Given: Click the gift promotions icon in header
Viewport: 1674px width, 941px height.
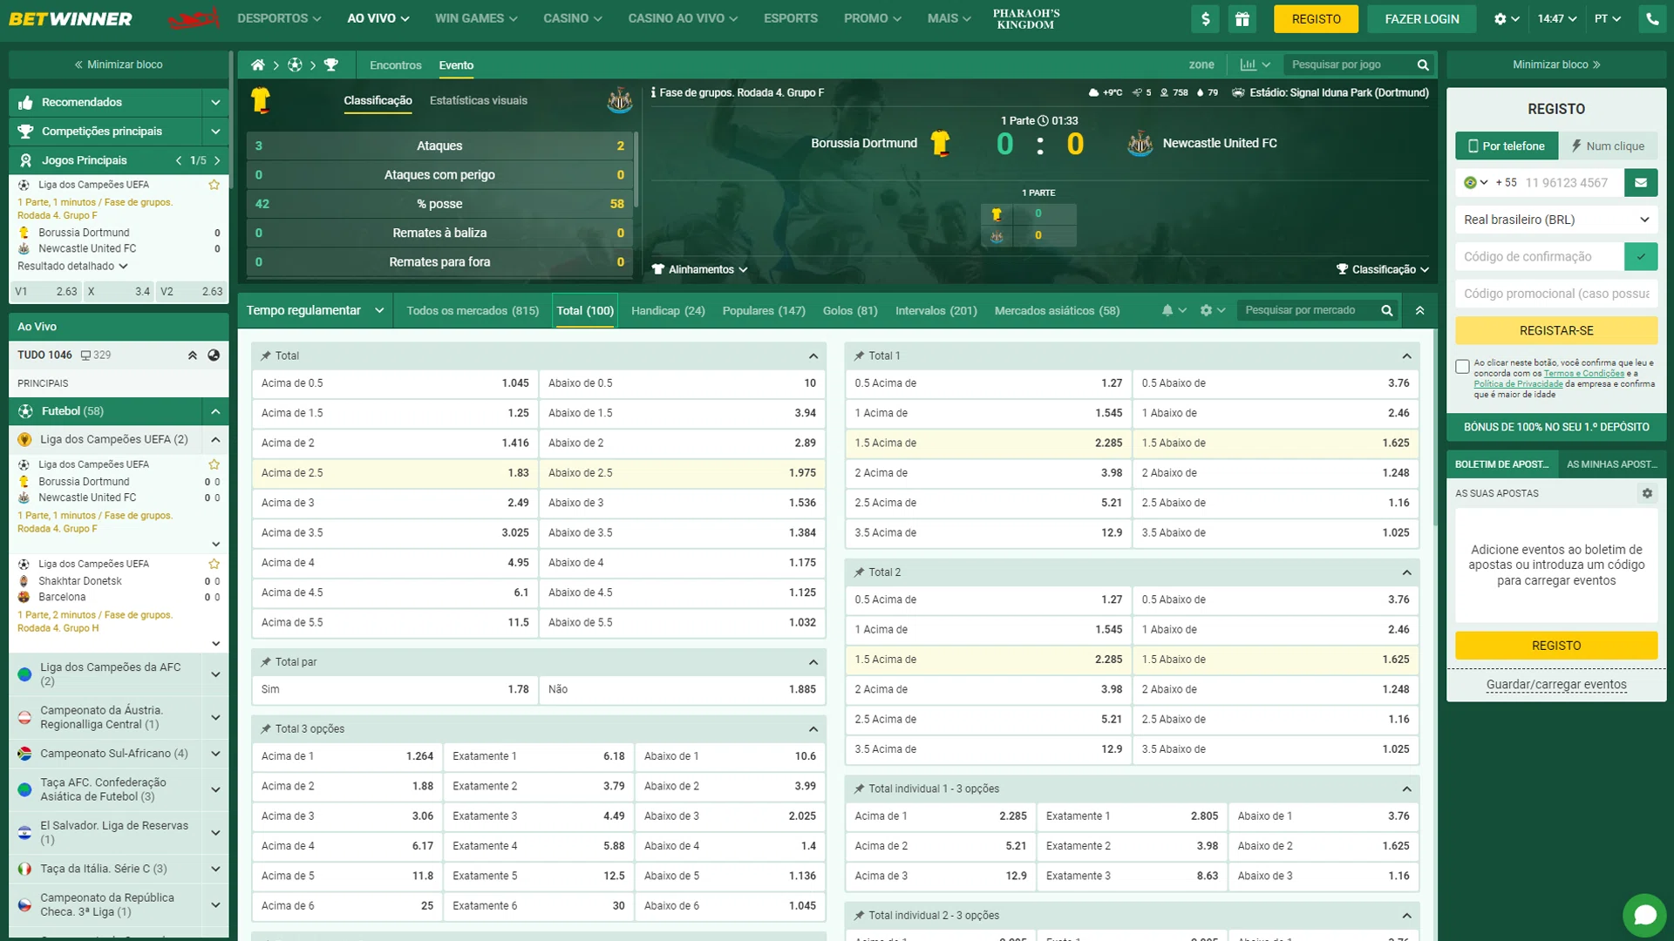Looking at the screenshot, I should (1242, 18).
